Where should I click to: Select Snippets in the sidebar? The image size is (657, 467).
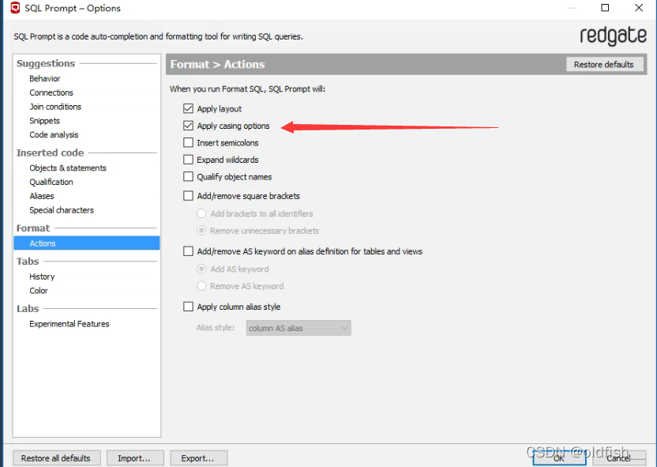click(44, 121)
